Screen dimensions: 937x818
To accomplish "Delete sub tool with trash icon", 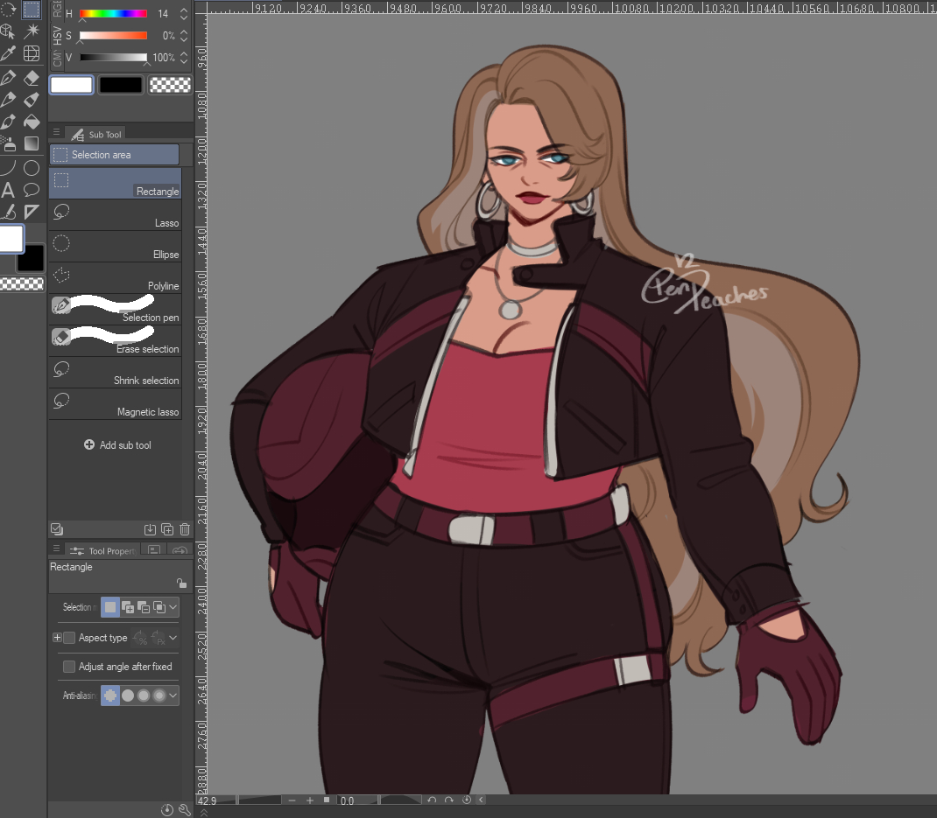I will tap(184, 529).
